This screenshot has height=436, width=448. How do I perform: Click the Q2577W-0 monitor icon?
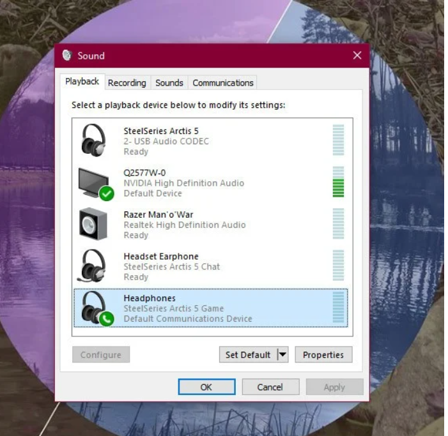coord(96,184)
